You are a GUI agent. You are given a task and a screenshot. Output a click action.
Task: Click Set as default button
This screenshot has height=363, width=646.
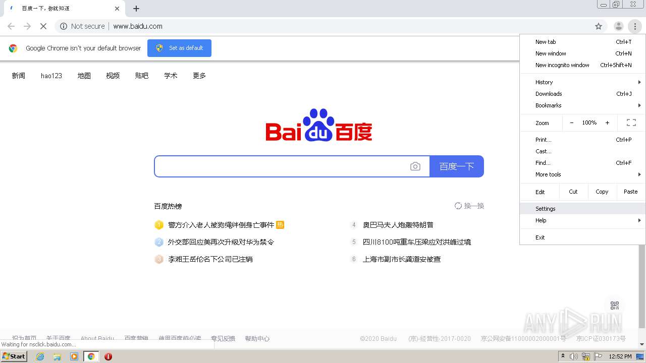(179, 48)
